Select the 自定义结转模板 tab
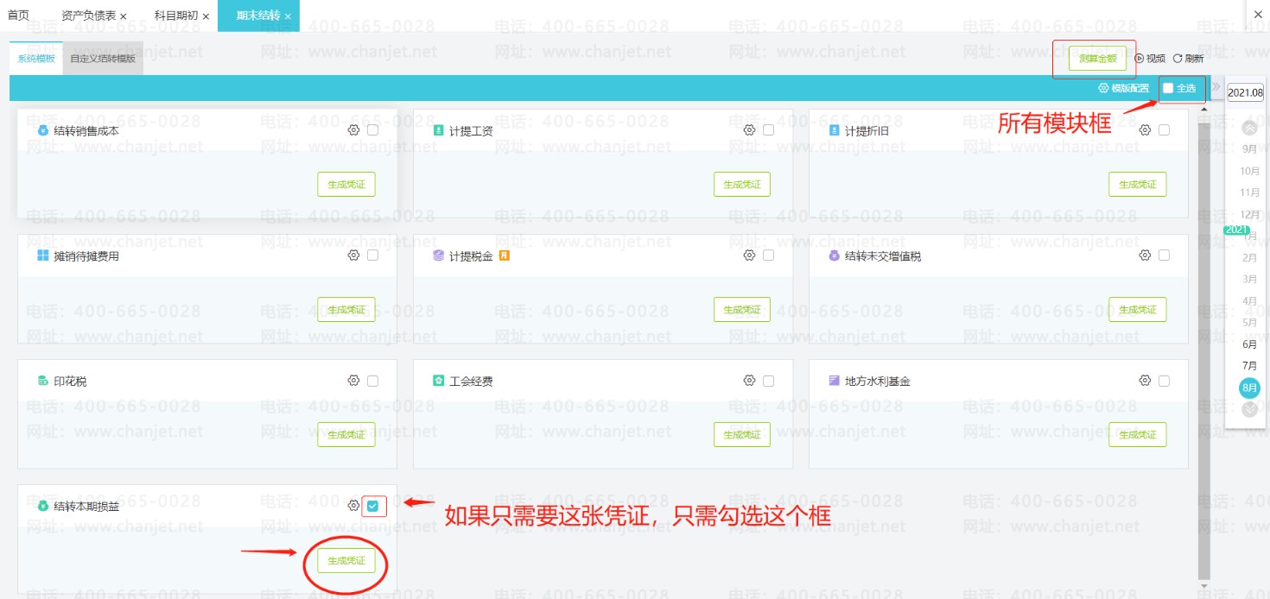Image resolution: width=1270 pixels, height=599 pixels. coord(103,59)
